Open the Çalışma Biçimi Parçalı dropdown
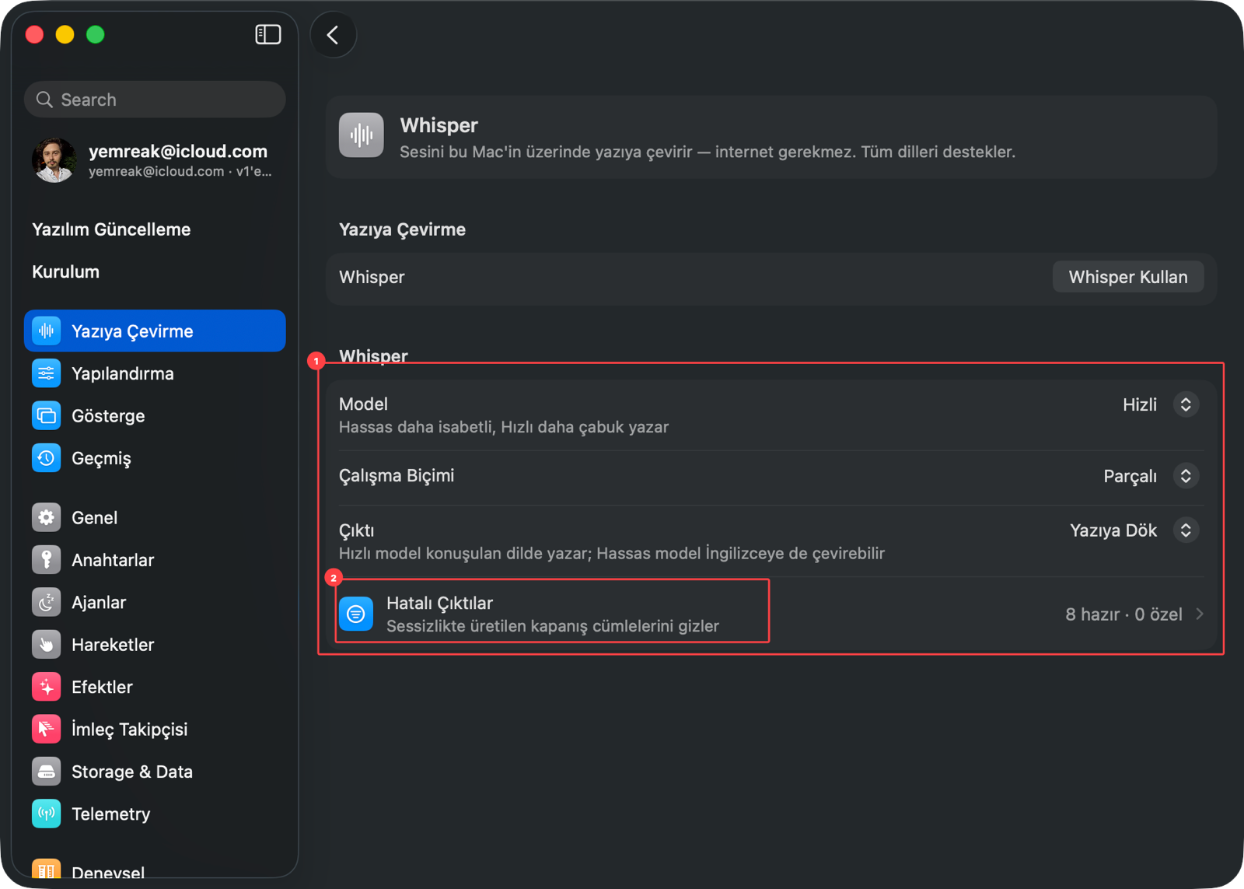Image resolution: width=1244 pixels, height=889 pixels. click(1151, 476)
